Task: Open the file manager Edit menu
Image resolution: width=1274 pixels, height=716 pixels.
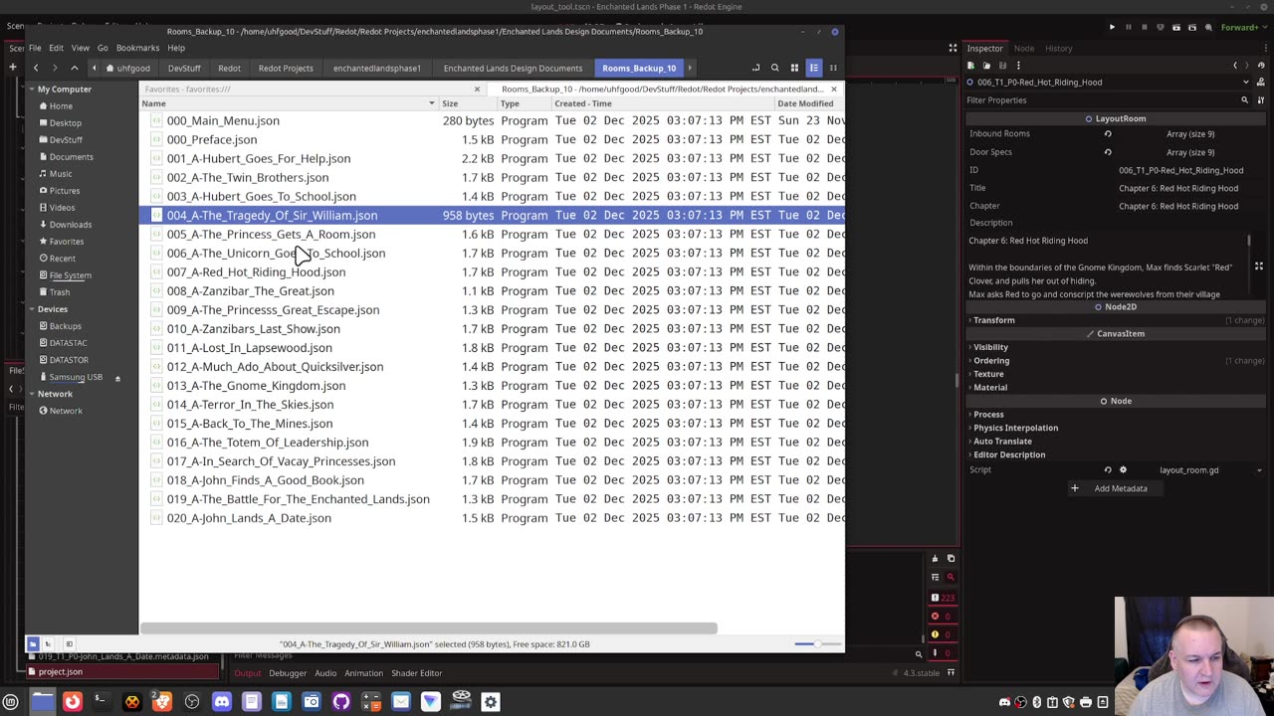Action: pyautogui.click(x=56, y=48)
